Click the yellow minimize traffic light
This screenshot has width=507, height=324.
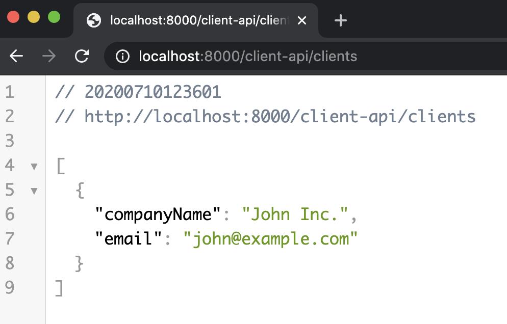tap(34, 17)
